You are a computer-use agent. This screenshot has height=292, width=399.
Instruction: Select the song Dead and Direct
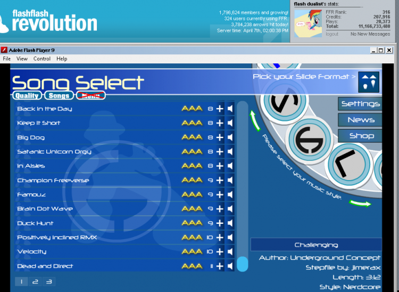click(45, 266)
